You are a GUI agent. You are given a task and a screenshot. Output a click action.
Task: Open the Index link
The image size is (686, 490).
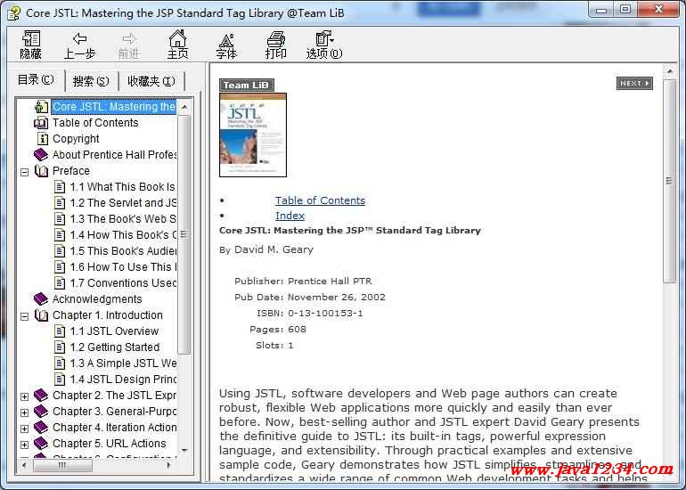point(290,216)
